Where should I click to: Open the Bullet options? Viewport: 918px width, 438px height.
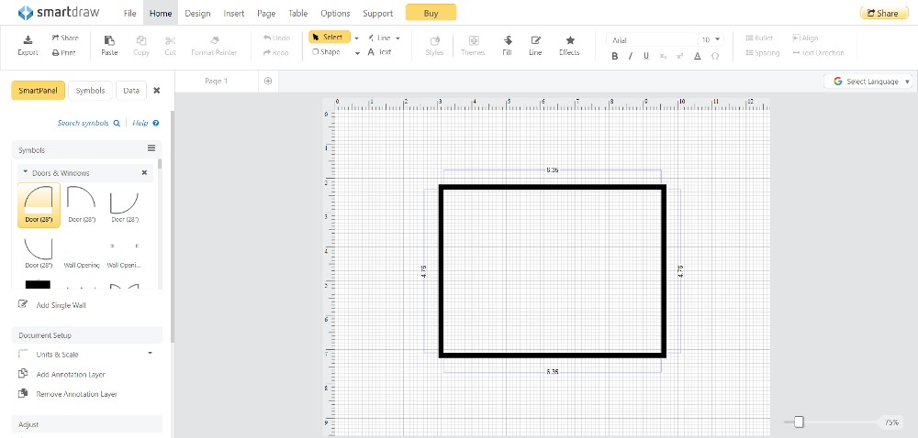pyautogui.click(x=759, y=38)
